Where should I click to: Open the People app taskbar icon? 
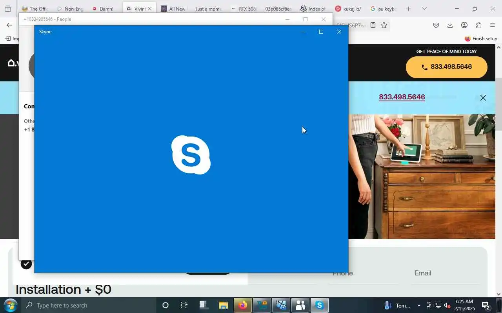coord(301,305)
